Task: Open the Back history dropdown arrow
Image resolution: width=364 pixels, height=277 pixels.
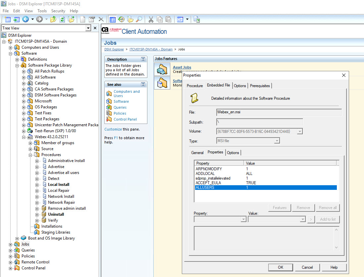Action: (32, 19)
